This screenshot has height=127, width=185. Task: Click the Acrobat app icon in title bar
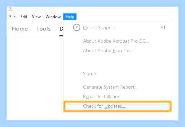coord(10,9)
